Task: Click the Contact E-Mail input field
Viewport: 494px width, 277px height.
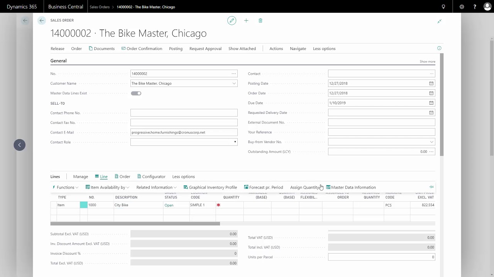Action: pyautogui.click(x=184, y=132)
